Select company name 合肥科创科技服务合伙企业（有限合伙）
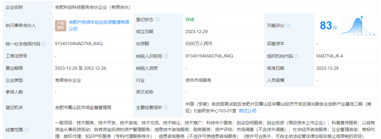This screenshot has height=139, width=381. click(x=93, y=7)
